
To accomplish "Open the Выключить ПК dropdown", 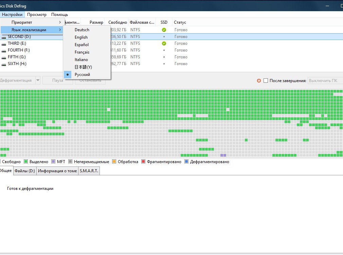I will click(325, 81).
